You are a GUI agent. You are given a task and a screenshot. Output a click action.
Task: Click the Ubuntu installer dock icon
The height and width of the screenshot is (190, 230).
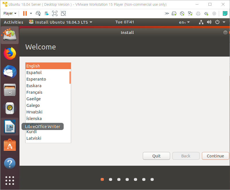pos(10,35)
